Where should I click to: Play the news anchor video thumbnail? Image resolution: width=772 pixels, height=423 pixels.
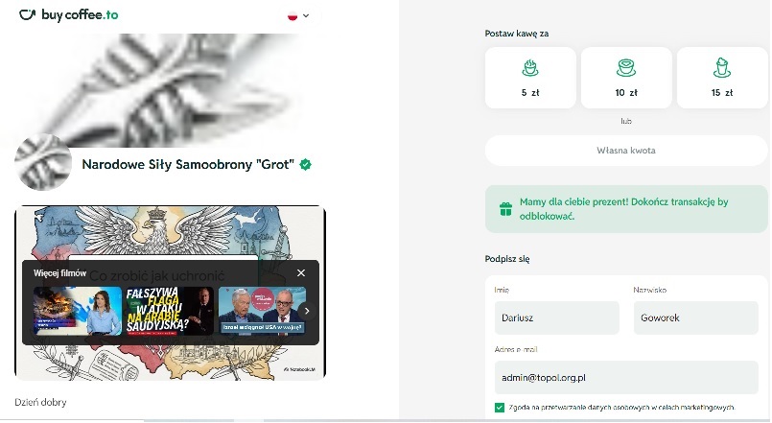click(78, 311)
